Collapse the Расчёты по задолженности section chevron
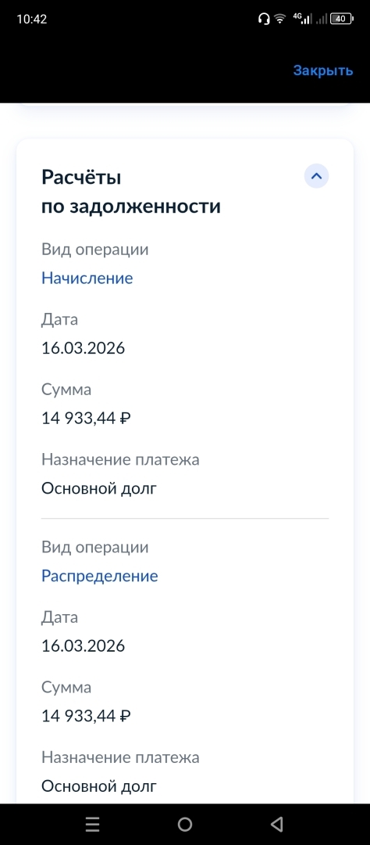This screenshot has height=845, width=370. coord(317,176)
